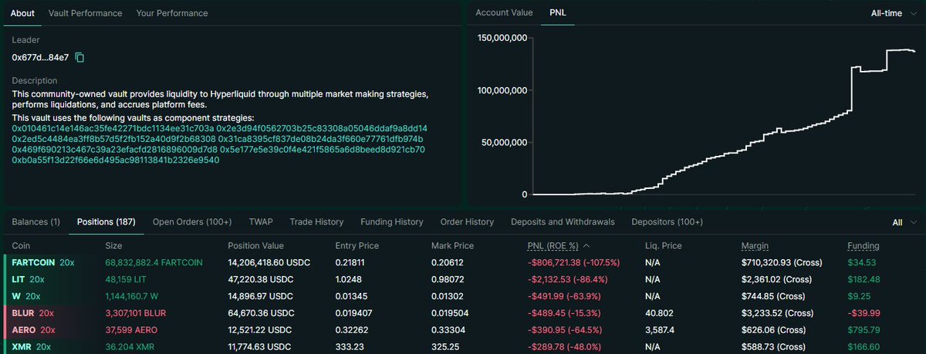Sort by PNL (ROE %) column header
Screen dimensions: 926x354
point(554,245)
